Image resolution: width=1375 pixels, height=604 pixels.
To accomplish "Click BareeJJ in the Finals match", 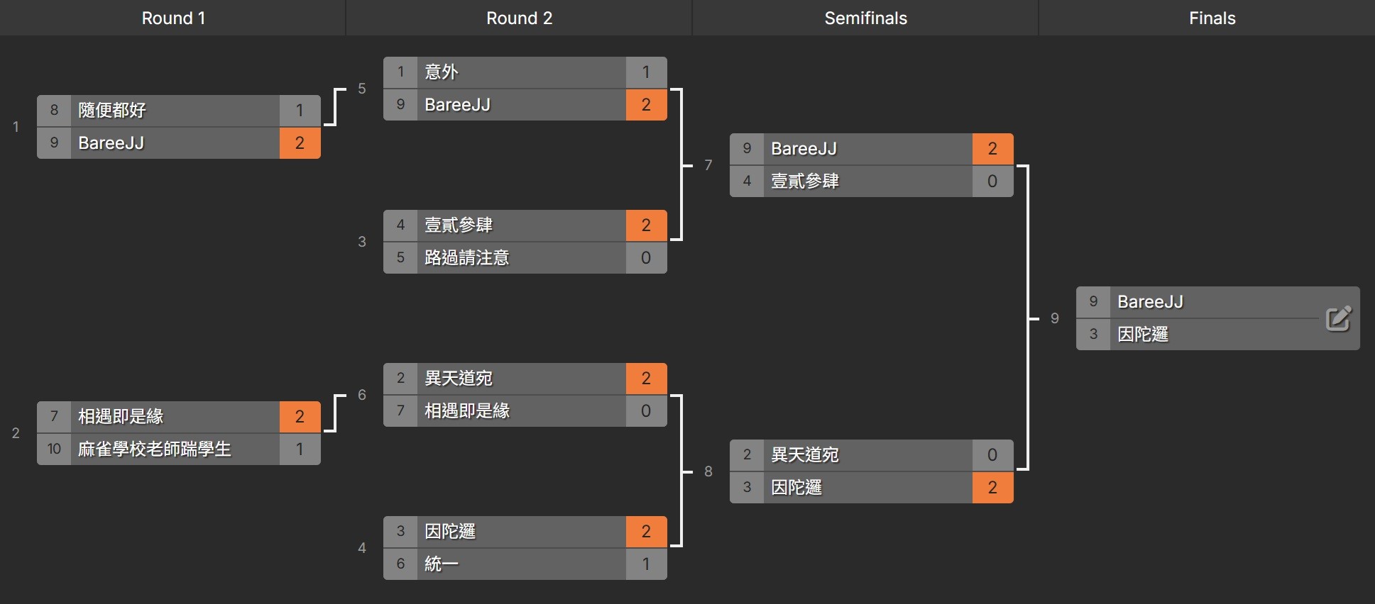I will (x=1150, y=302).
